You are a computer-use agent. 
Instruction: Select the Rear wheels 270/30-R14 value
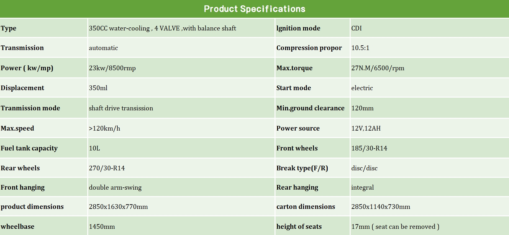pyautogui.click(x=107, y=168)
